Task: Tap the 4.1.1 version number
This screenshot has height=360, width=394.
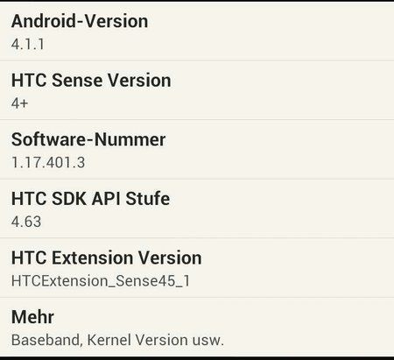Action: 28,45
